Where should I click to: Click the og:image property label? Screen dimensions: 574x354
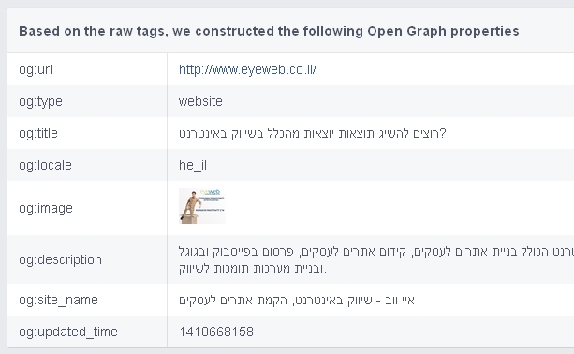click(46, 208)
